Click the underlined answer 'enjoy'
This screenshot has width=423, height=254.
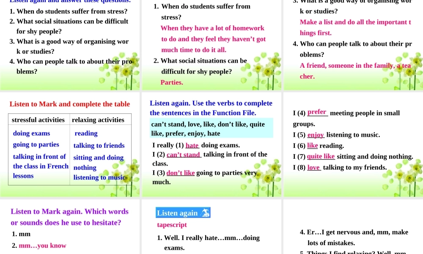click(x=316, y=135)
